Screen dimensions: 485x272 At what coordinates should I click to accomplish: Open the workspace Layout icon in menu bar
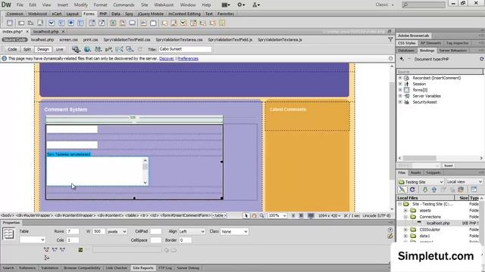(226, 5)
